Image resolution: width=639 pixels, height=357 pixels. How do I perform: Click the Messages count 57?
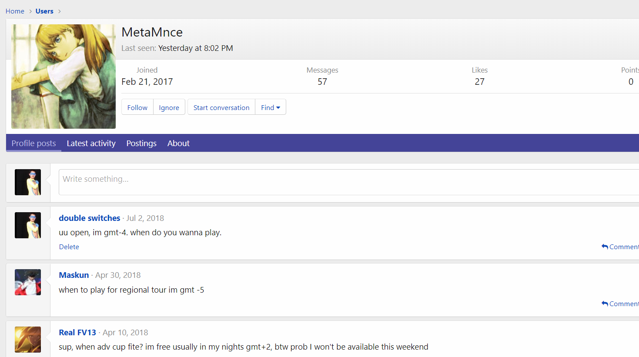click(x=322, y=82)
